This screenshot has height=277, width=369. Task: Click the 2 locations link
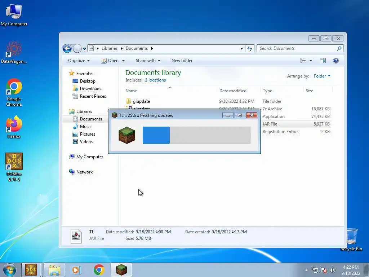(x=155, y=80)
